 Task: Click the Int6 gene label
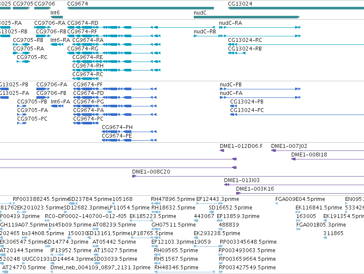(55, 13)
